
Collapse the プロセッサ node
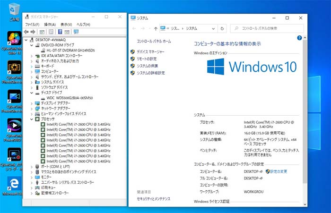pyautogui.click(x=32, y=119)
